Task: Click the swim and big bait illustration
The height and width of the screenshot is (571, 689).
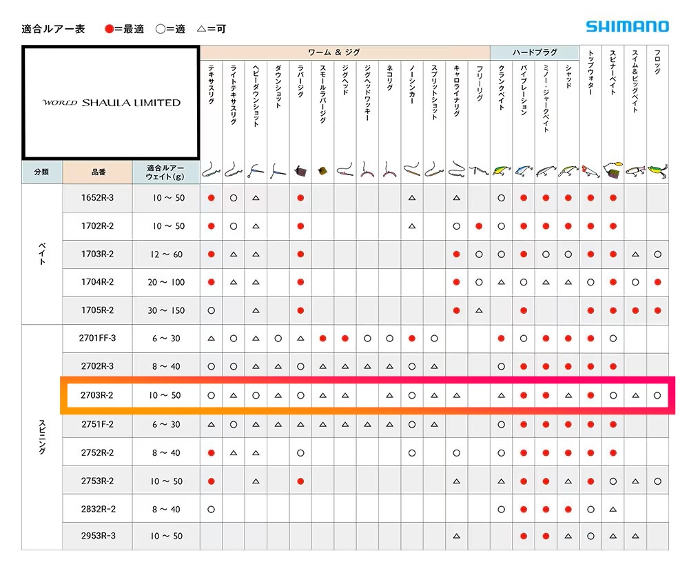Action: 635,171
